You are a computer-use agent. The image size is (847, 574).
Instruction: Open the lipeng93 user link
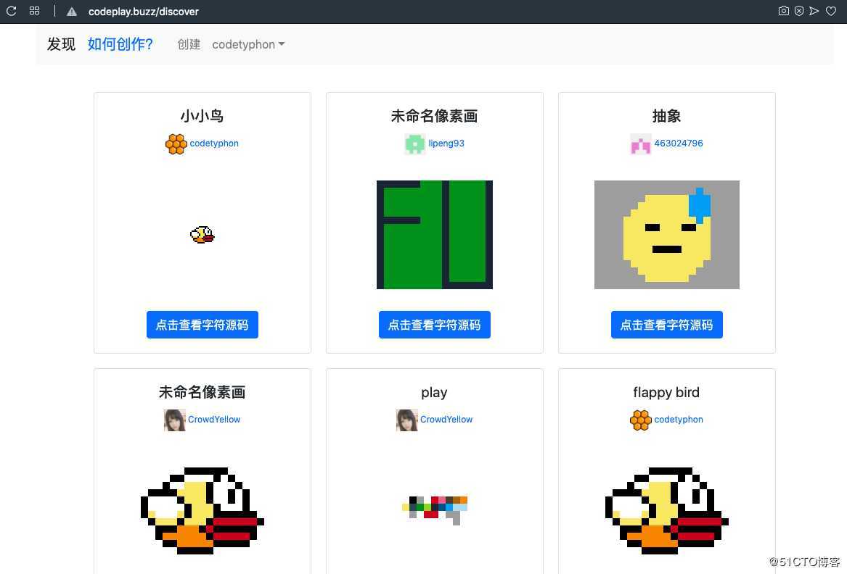pyautogui.click(x=446, y=143)
